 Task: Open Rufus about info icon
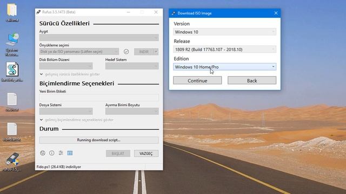pos(52,153)
